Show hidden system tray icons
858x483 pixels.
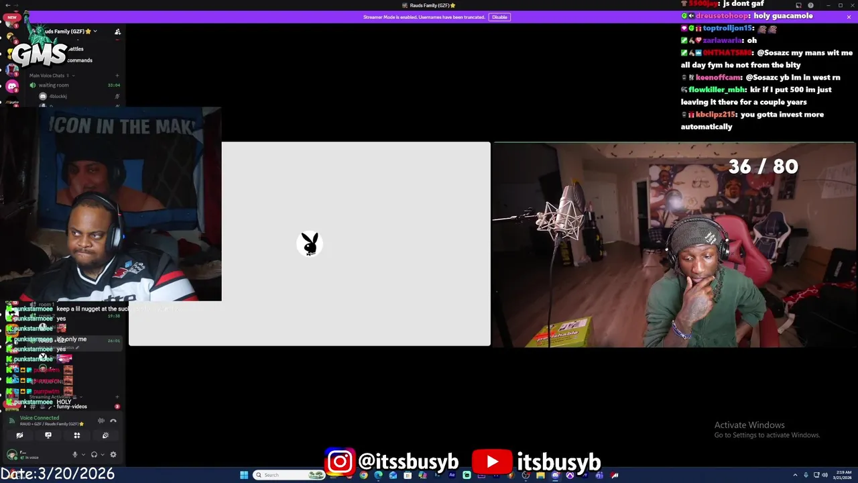pos(797,475)
